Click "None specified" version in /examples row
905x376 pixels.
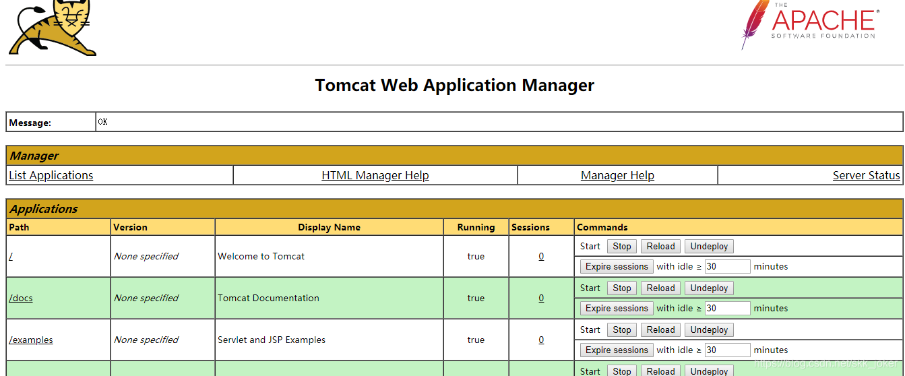pyautogui.click(x=146, y=340)
